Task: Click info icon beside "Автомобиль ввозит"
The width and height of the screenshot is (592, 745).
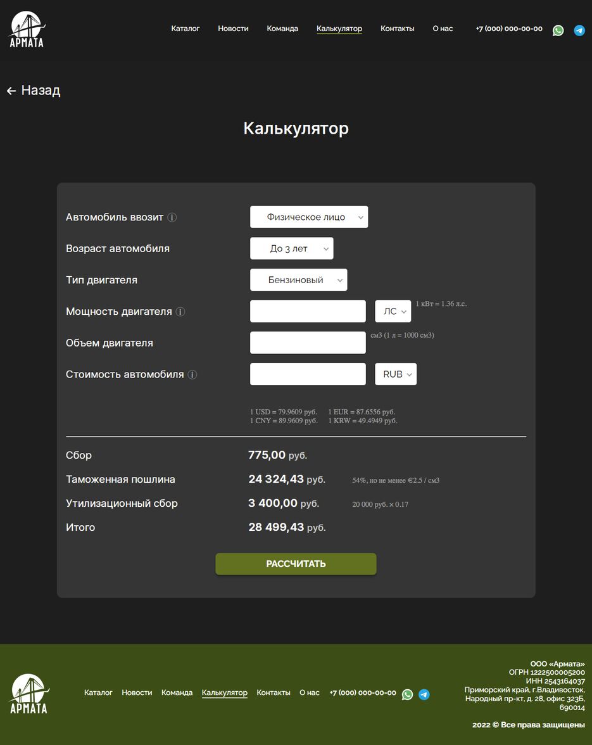Action: (x=172, y=217)
